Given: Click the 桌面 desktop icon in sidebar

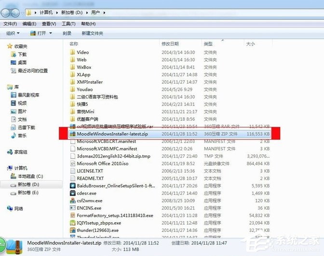Looking at the screenshot, I should pos(13,62).
